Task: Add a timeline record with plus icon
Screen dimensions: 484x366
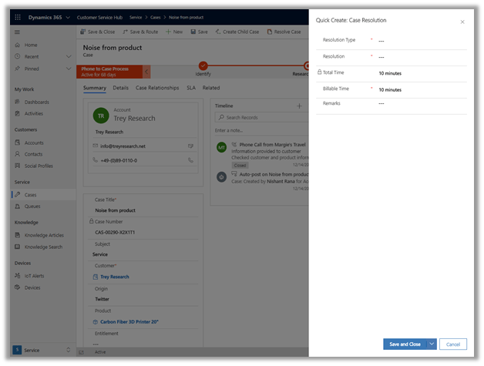Action: 299,105
